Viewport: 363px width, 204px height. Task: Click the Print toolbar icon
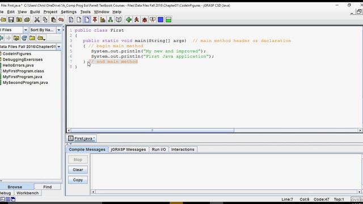27,20
